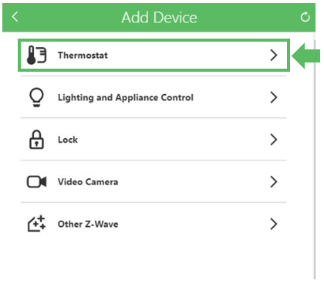Expand Lighting and Appliance Control chevron

click(x=274, y=97)
